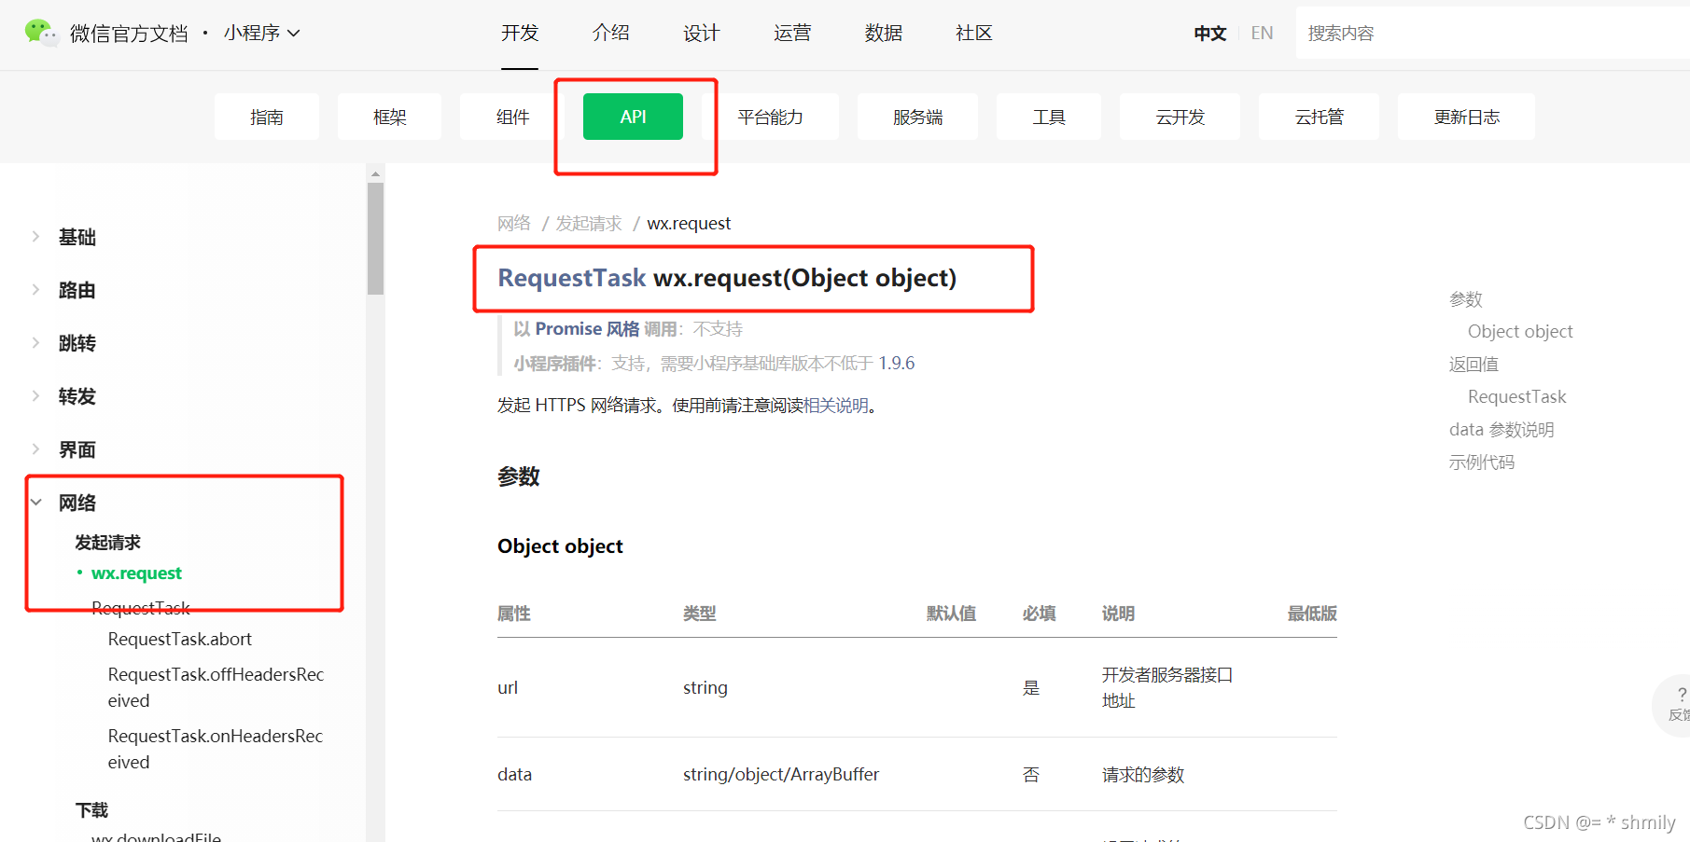Open the 小程序插件 link
Screen dimensions: 1690x842
point(554,363)
